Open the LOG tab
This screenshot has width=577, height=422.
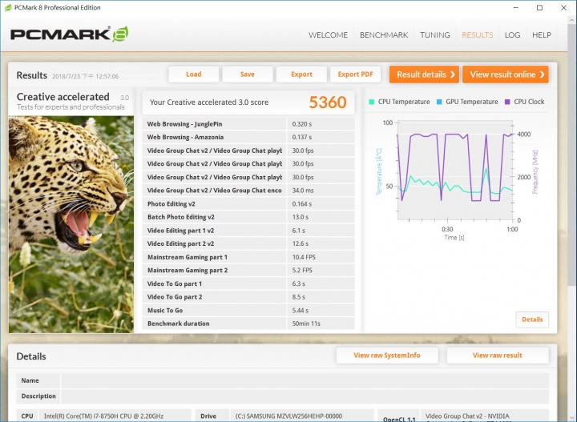pyautogui.click(x=512, y=35)
